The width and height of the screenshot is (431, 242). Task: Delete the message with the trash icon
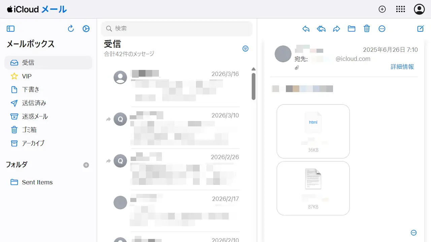367,29
